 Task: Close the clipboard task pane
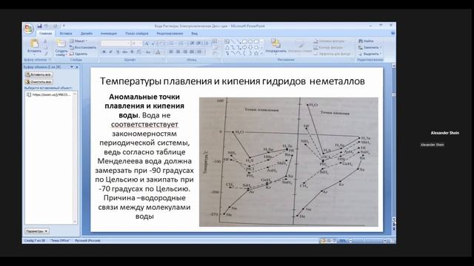pos(77,67)
